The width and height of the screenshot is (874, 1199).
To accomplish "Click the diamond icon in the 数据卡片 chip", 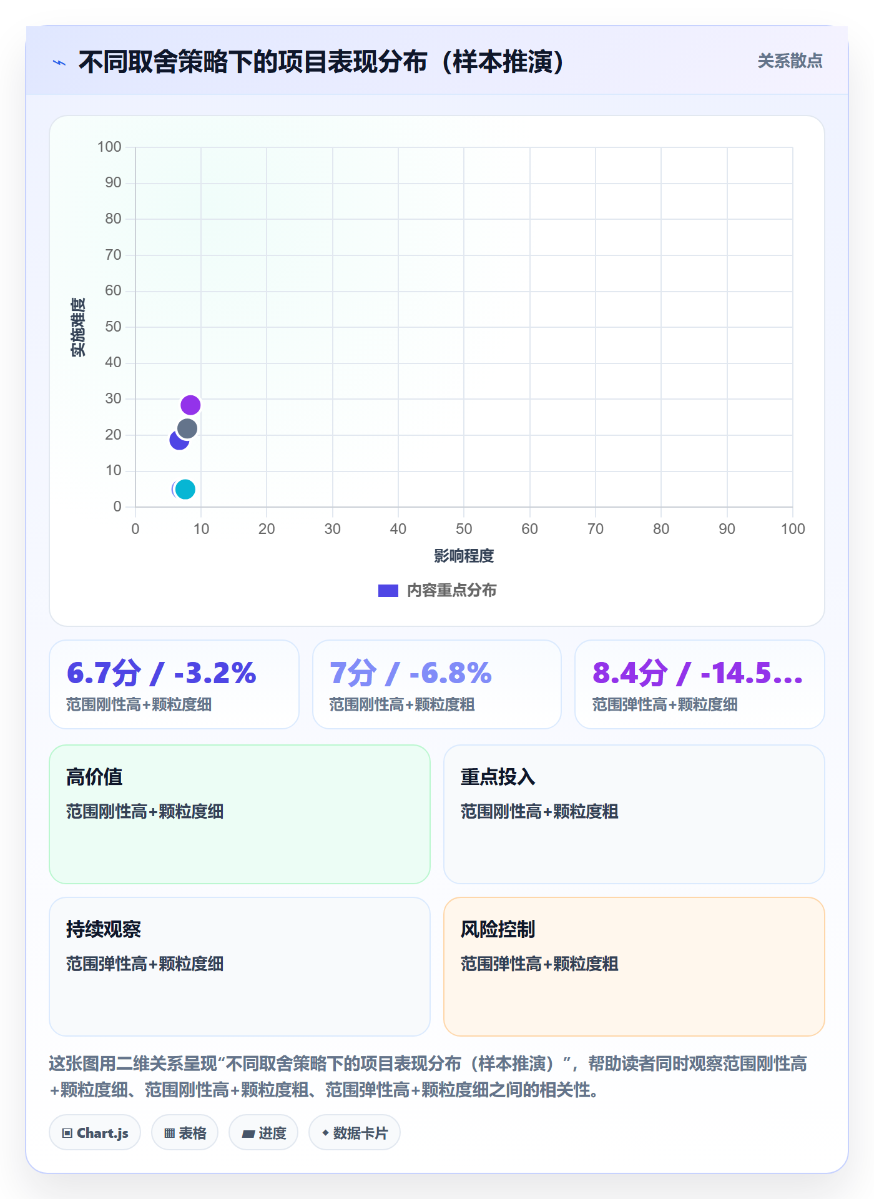I will (325, 1133).
